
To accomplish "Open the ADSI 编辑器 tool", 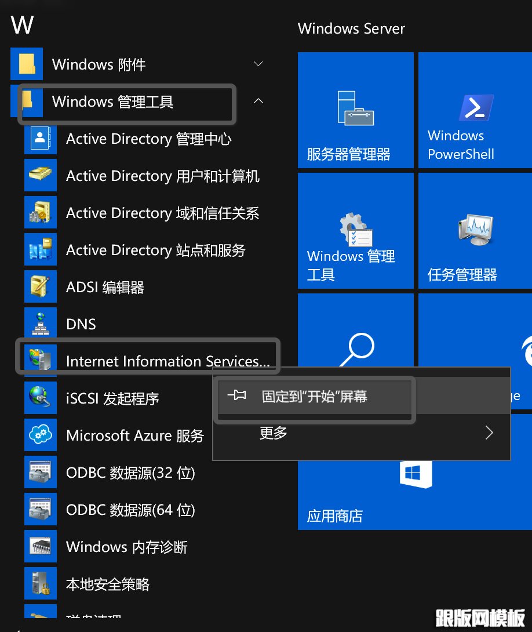I will click(x=104, y=287).
